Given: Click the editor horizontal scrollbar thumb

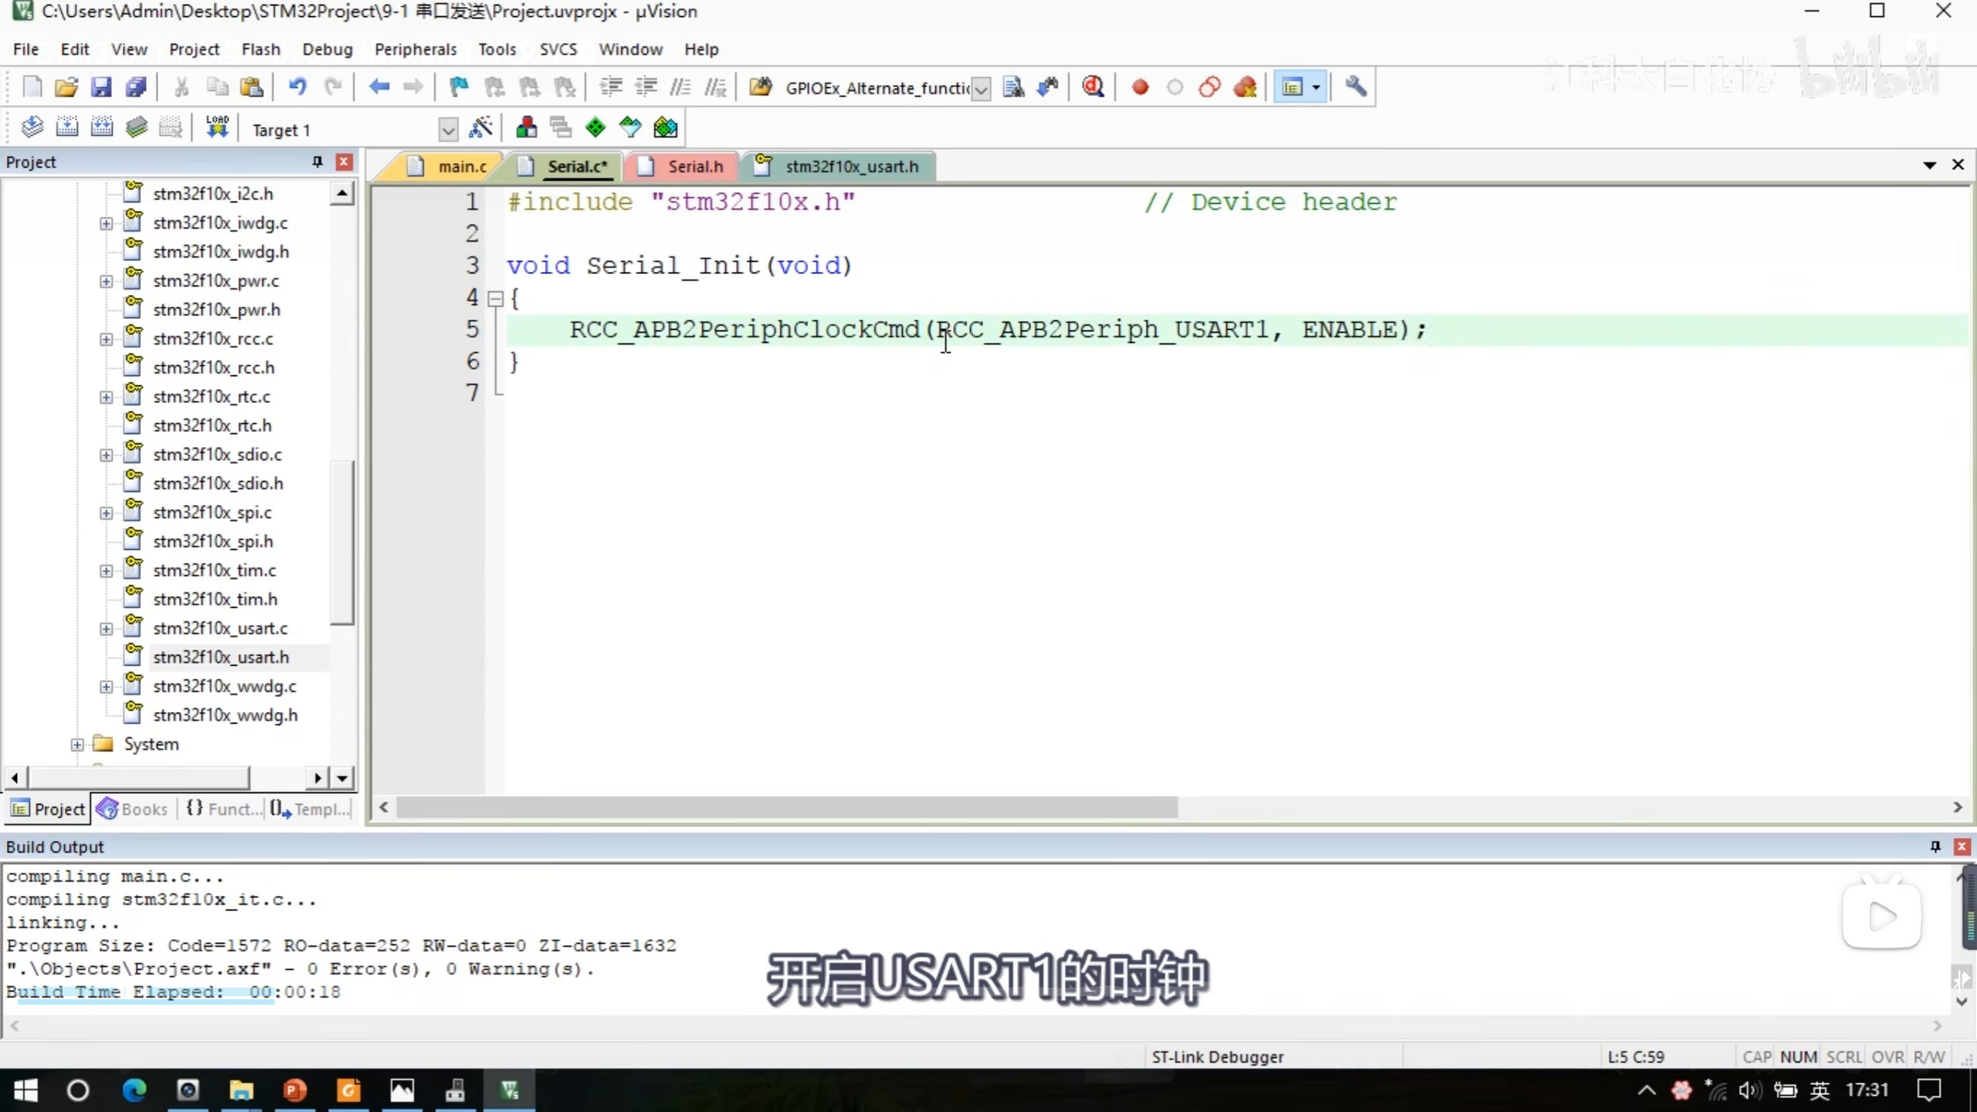Looking at the screenshot, I should [x=786, y=808].
